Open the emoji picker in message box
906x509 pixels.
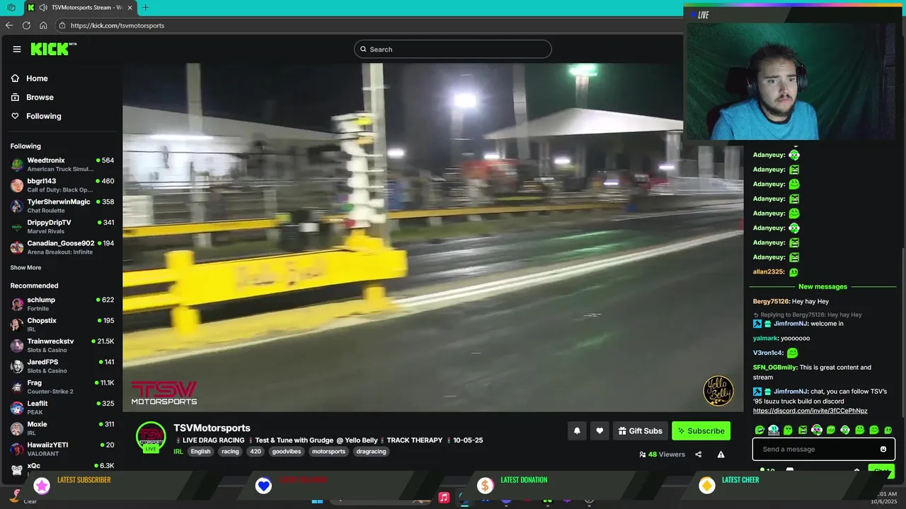pos(883,449)
